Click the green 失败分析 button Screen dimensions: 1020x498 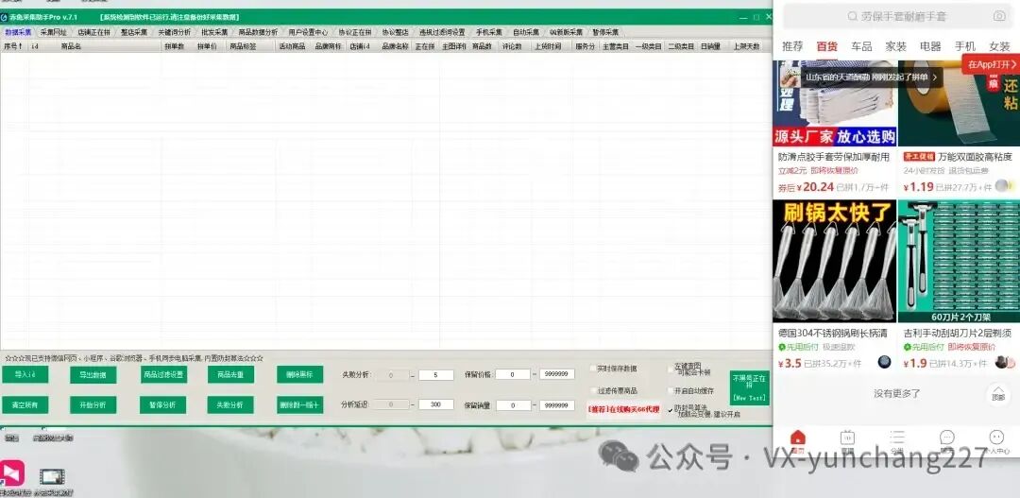pos(231,404)
